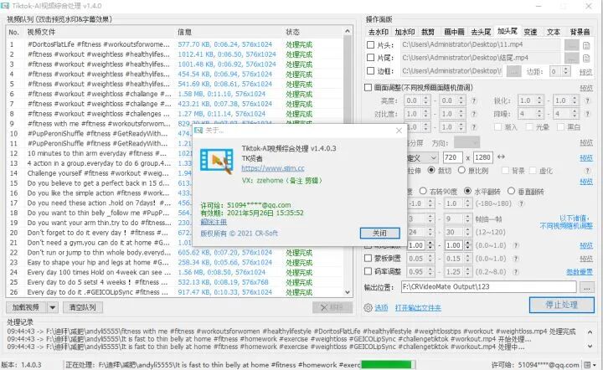Click the green processing progress bar
Image resolution: width=603 pixels, height=370 pixels.
pos(388,365)
